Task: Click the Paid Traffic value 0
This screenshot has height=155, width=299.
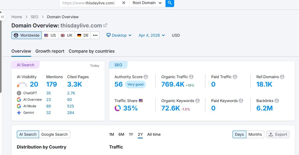Action: click(213, 84)
